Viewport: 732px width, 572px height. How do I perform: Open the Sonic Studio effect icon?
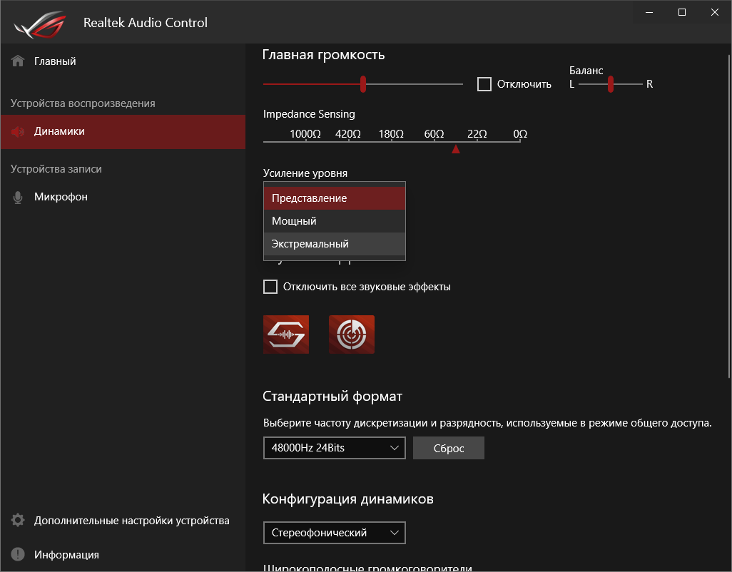tap(285, 334)
